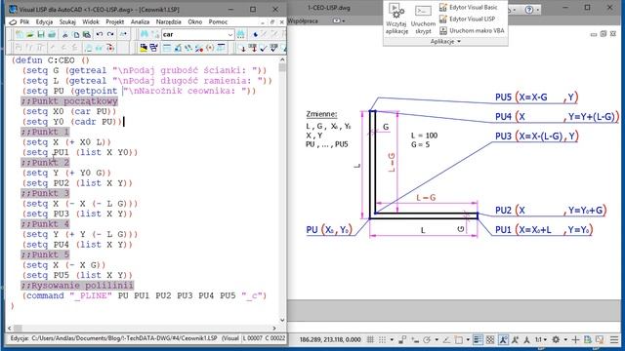Click the Symbol Service icon
625x351 pixels.
point(199,48)
